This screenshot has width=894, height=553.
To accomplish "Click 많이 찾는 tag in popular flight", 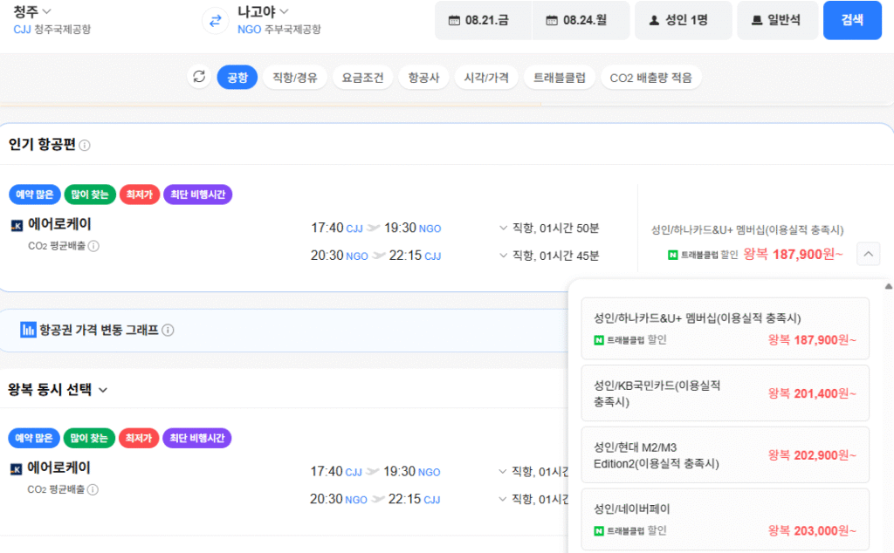I will 90,195.
